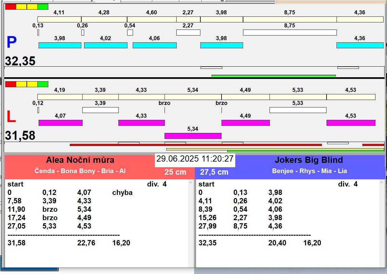Screen dimensions: 387x274
Task: Click the red lane letter L
Action: coord(11,117)
